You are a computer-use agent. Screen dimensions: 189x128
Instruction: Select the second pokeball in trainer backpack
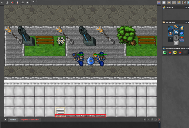180,53
